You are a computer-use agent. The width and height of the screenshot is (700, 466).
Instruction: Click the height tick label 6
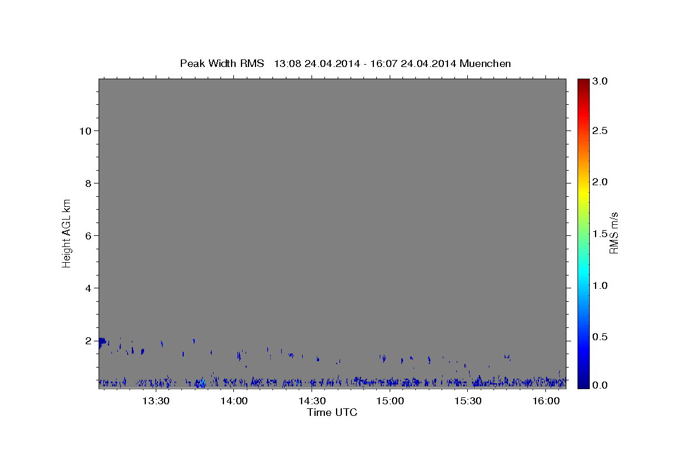[87, 235]
